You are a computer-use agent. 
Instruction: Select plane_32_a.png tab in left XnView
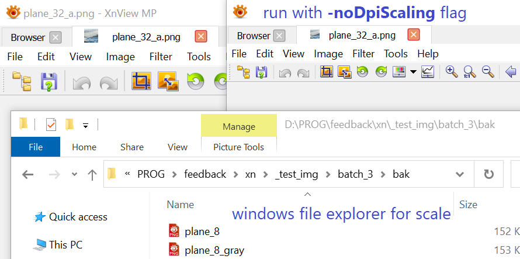(x=146, y=37)
